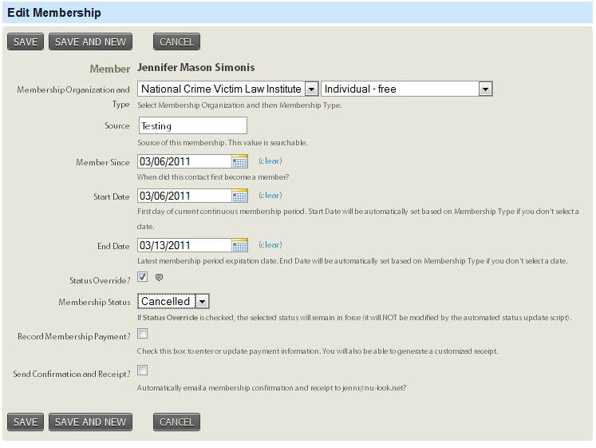Tick the Send Confirmation and Receipt checkbox
The image size is (596, 448).
pos(143,371)
